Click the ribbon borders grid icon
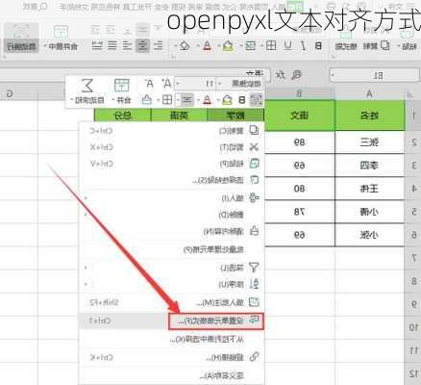The image size is (421, 385). coord(271,46)
